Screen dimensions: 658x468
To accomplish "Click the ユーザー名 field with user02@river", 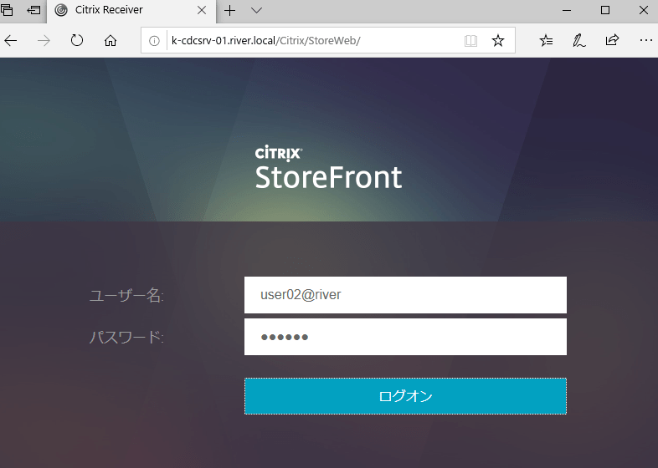I will point(405,295).
